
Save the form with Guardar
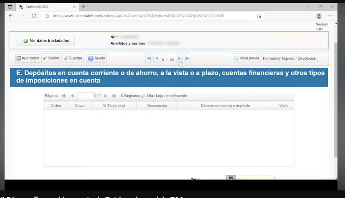pyautogui.click(x=73, y=58)
